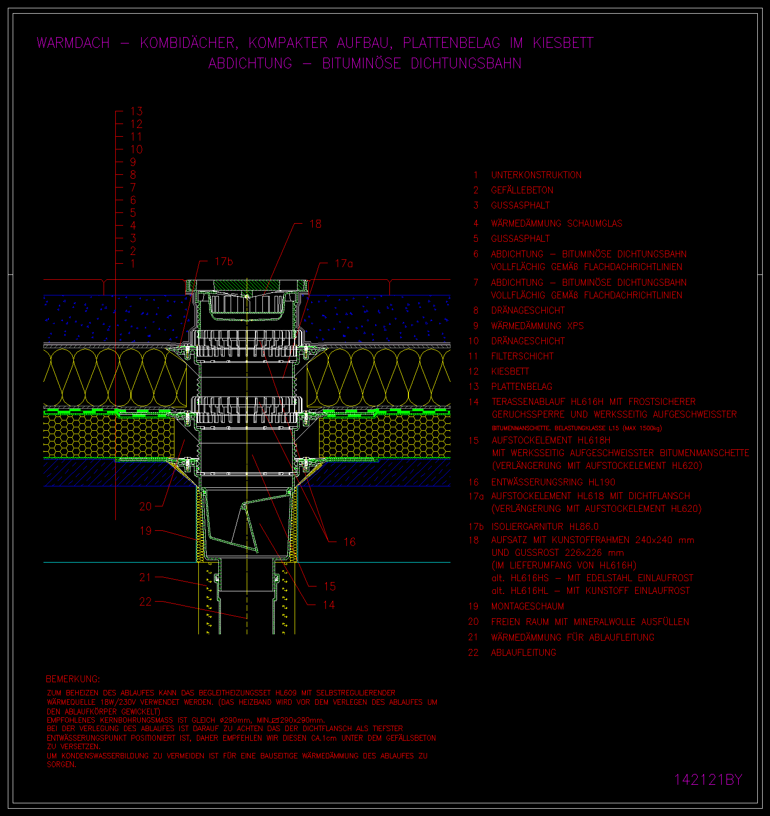This screenshot has height=816, width=770.
Task: Click callout label '17a' in the drawing
Action: (x=344, y=264)
